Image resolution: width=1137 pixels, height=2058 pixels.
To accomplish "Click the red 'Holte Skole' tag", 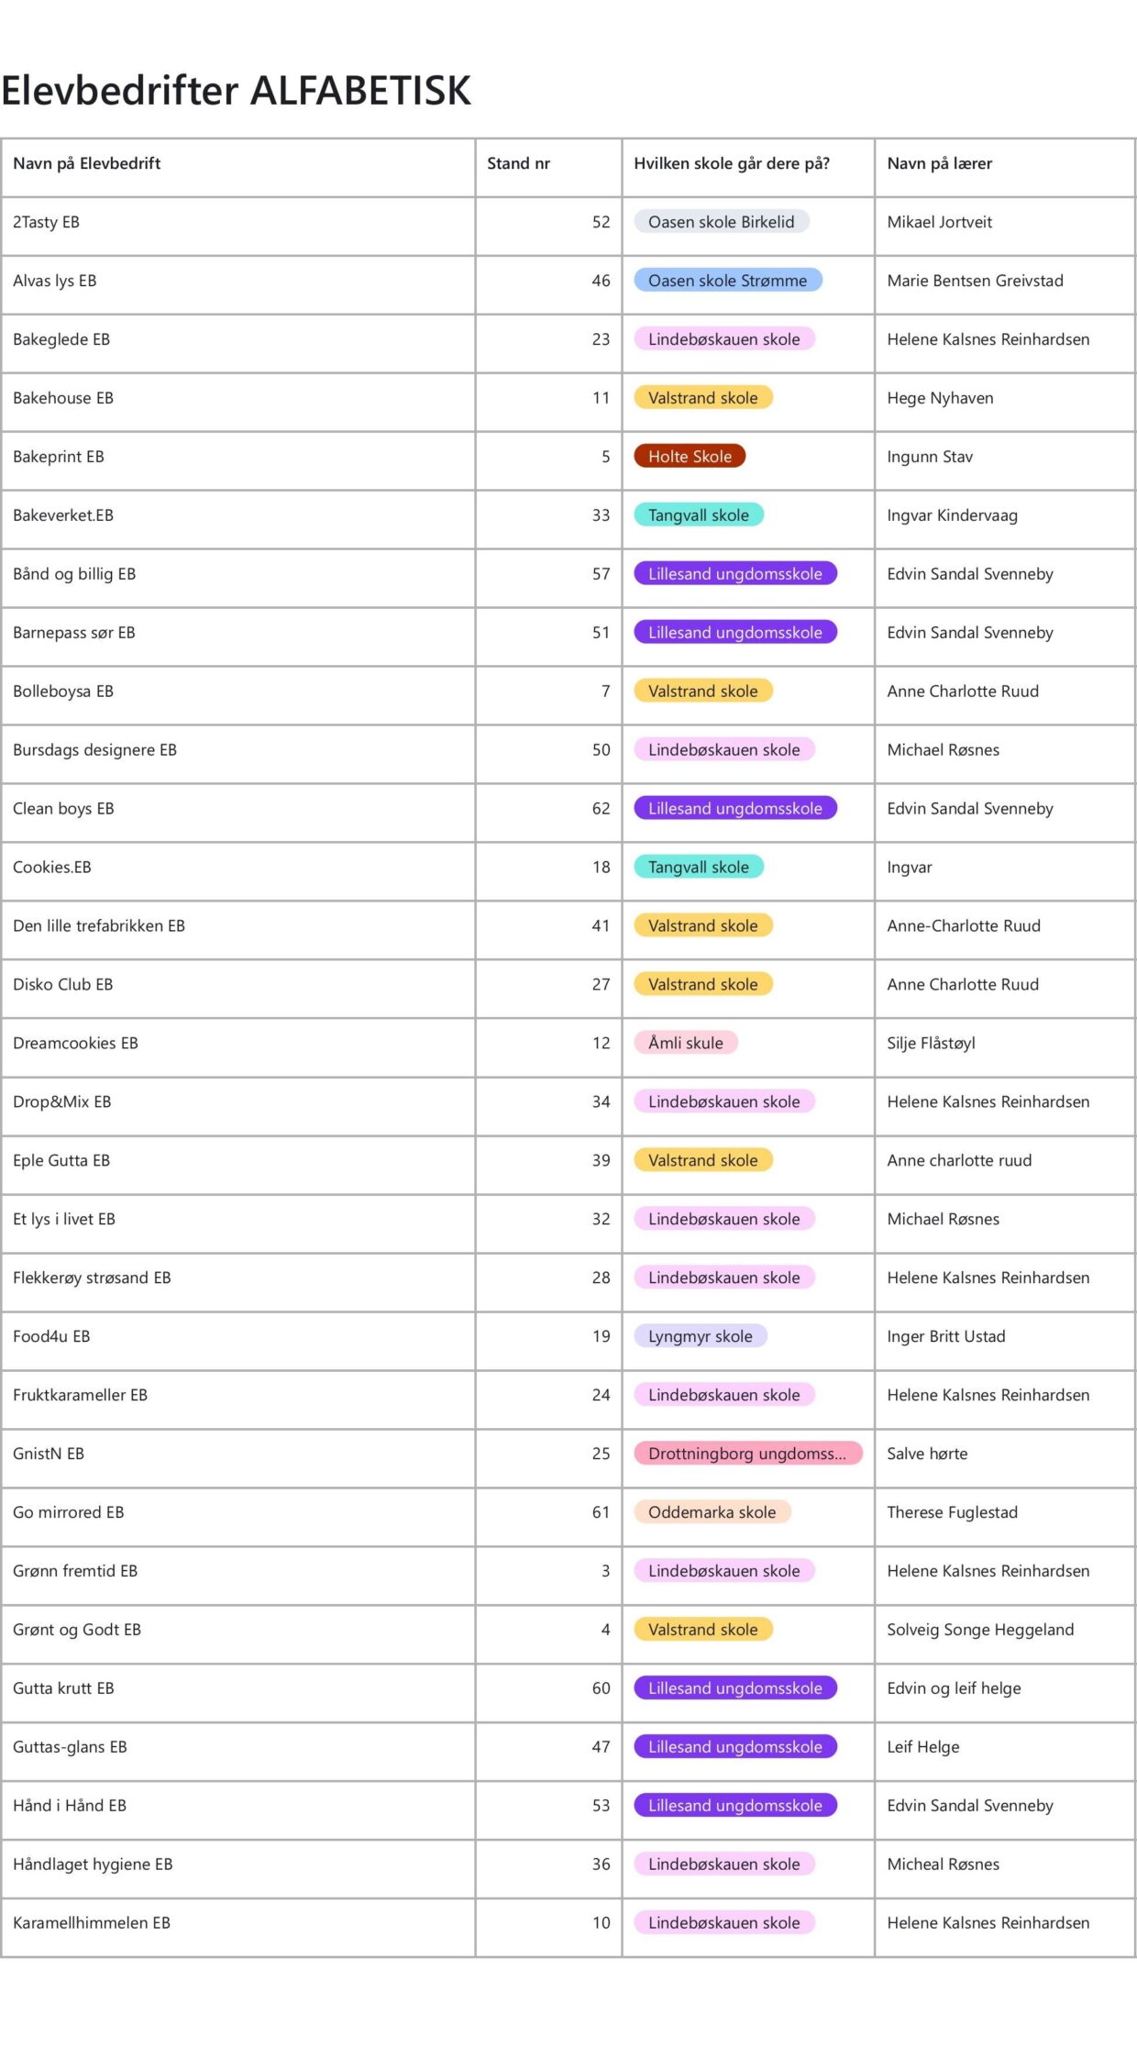I will tap(690, 457).
